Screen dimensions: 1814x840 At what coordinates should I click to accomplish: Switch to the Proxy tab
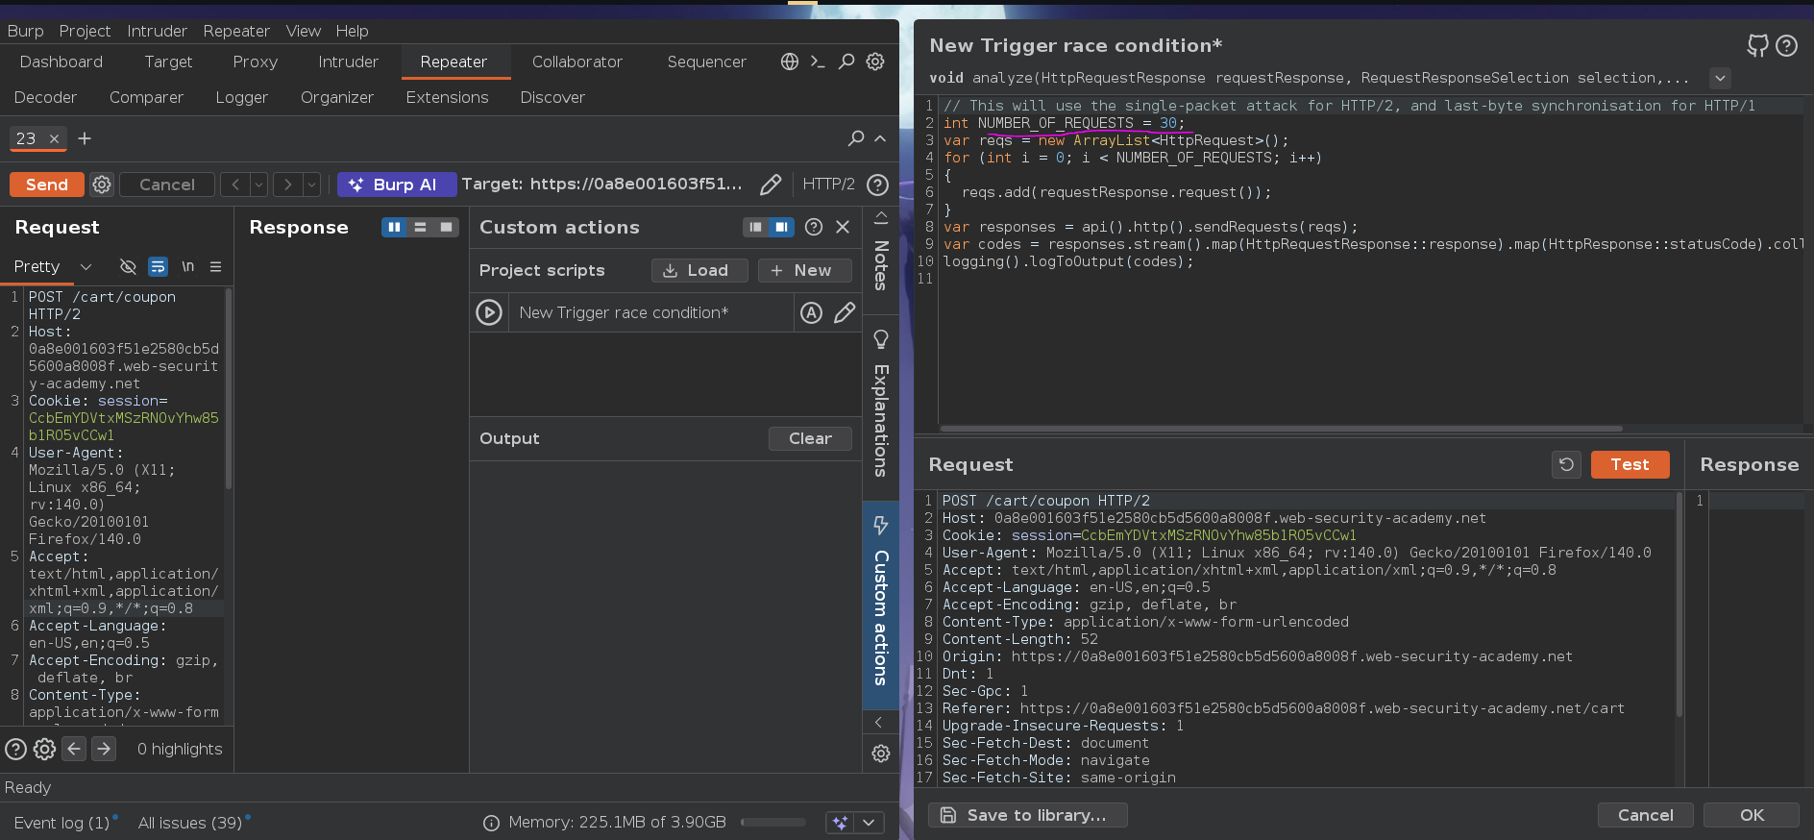coord(256,62)
